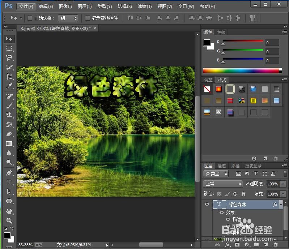Select the Lasso tool

[x=9, y=58]
